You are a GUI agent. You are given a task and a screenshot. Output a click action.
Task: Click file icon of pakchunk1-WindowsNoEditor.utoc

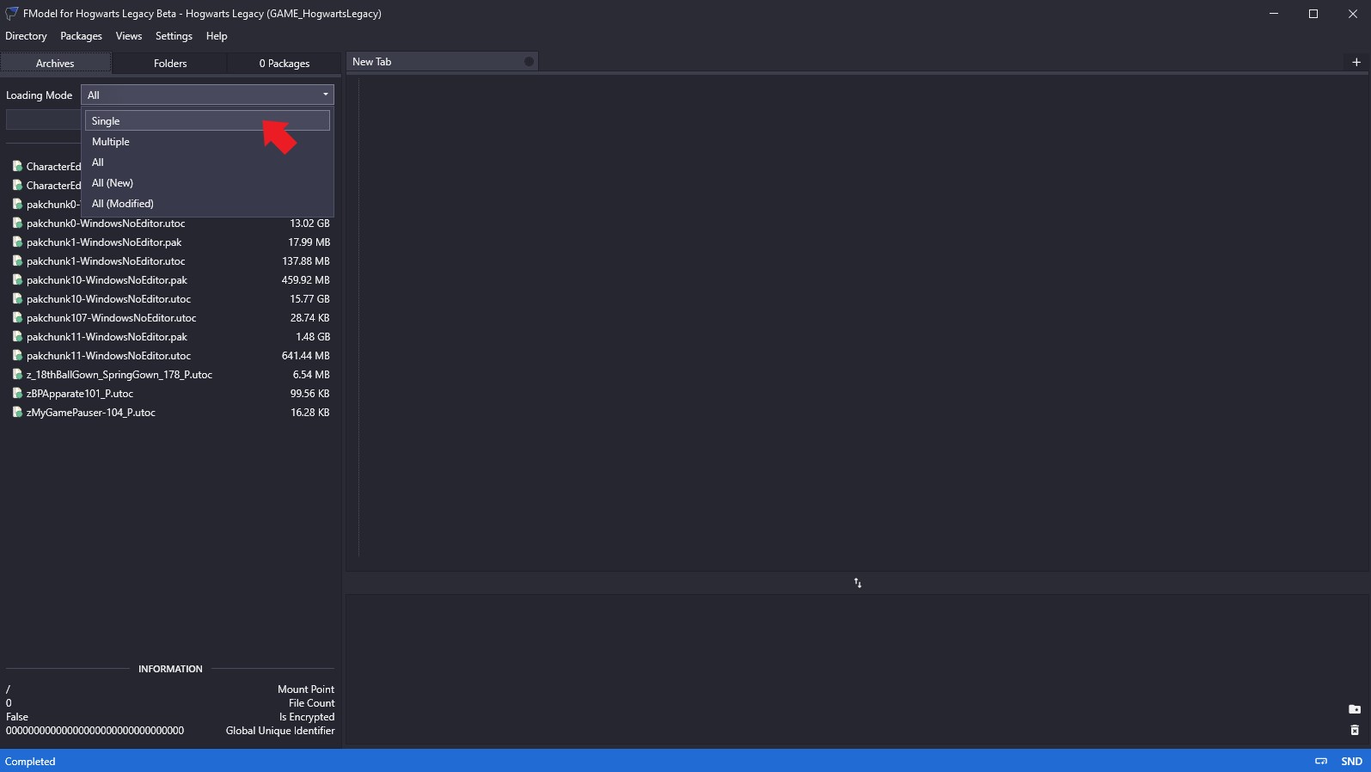coord(17,261)
